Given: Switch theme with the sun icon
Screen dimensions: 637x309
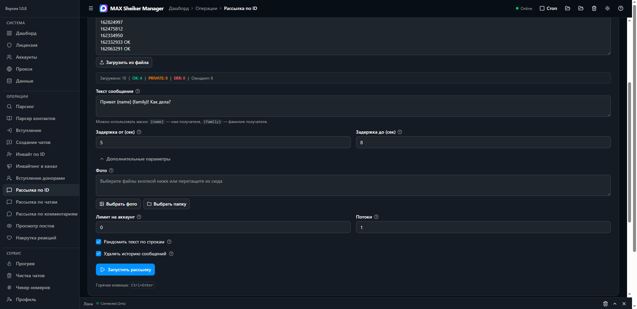Looking at the screenshot, I should click(x=607, y=8).
